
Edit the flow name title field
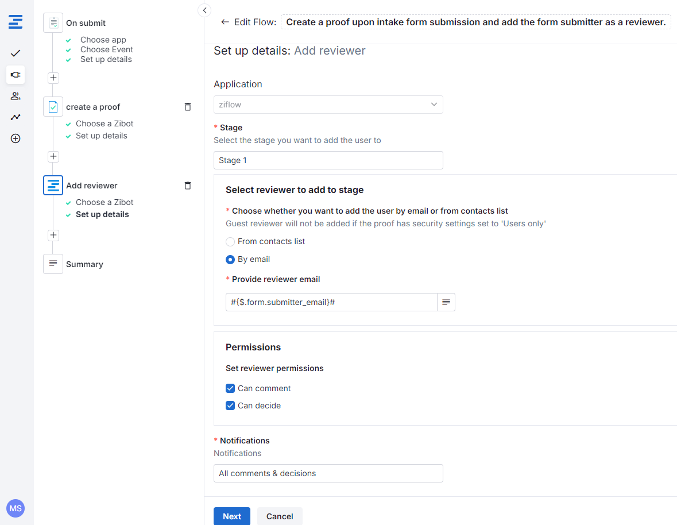pyautogui.click(x=476, y=22)
